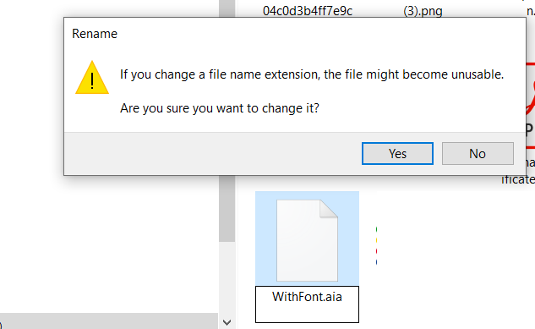This screenshot has width=535, height=329.
Task: Decline the rename by clicking No
Action: tap(478, 154)
